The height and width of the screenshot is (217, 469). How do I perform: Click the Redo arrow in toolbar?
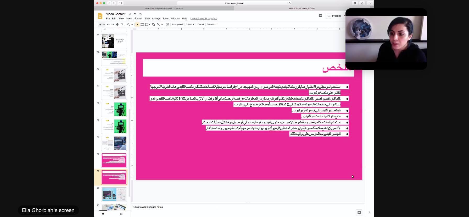point(113,24)
